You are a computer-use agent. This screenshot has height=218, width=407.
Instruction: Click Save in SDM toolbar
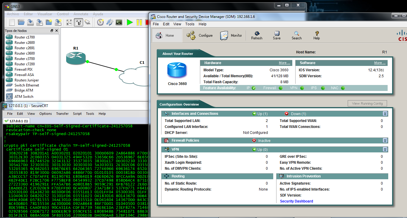coord(277,35)
